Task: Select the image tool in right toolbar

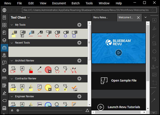Action: 154,75
